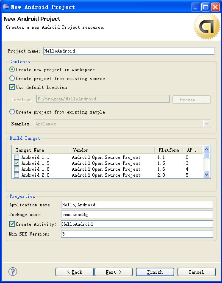This screenshot has width=222, height=283.
Task: Focus the Project name field
Action: pyautogui.click(x=129, y=51)
